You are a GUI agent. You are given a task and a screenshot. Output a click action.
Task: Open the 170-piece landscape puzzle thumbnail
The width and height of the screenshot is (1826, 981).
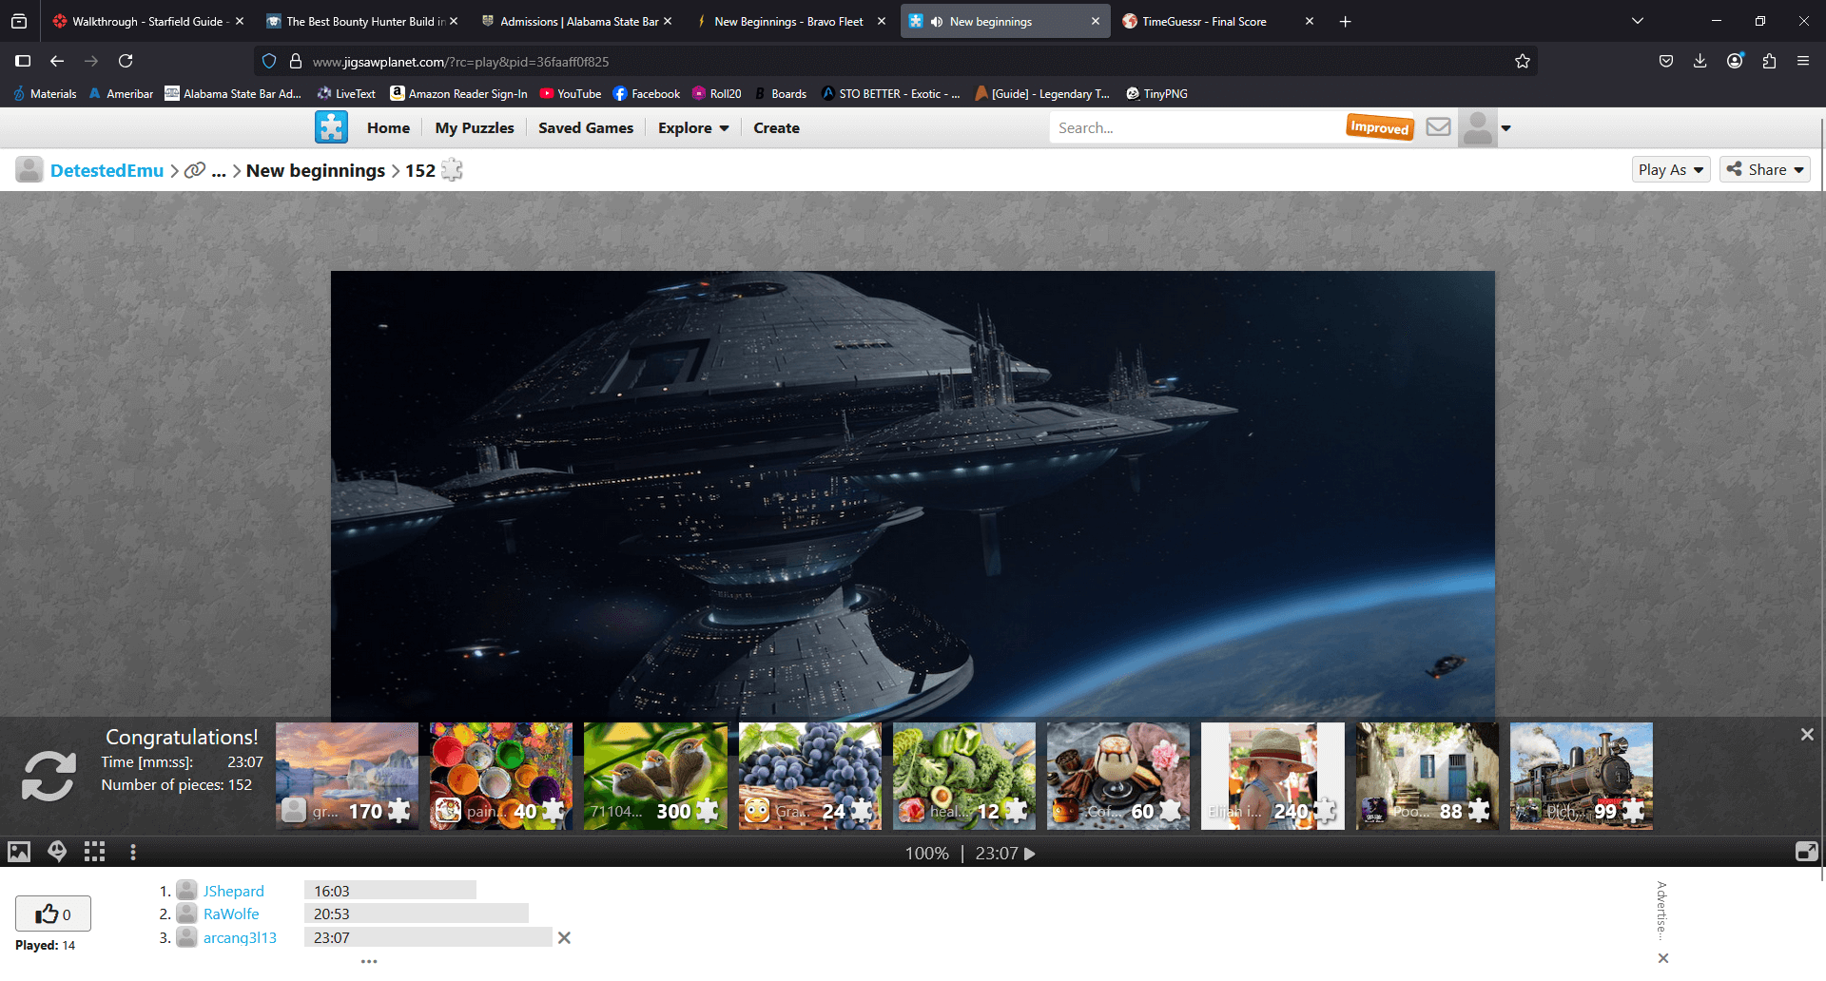[347, 776]
